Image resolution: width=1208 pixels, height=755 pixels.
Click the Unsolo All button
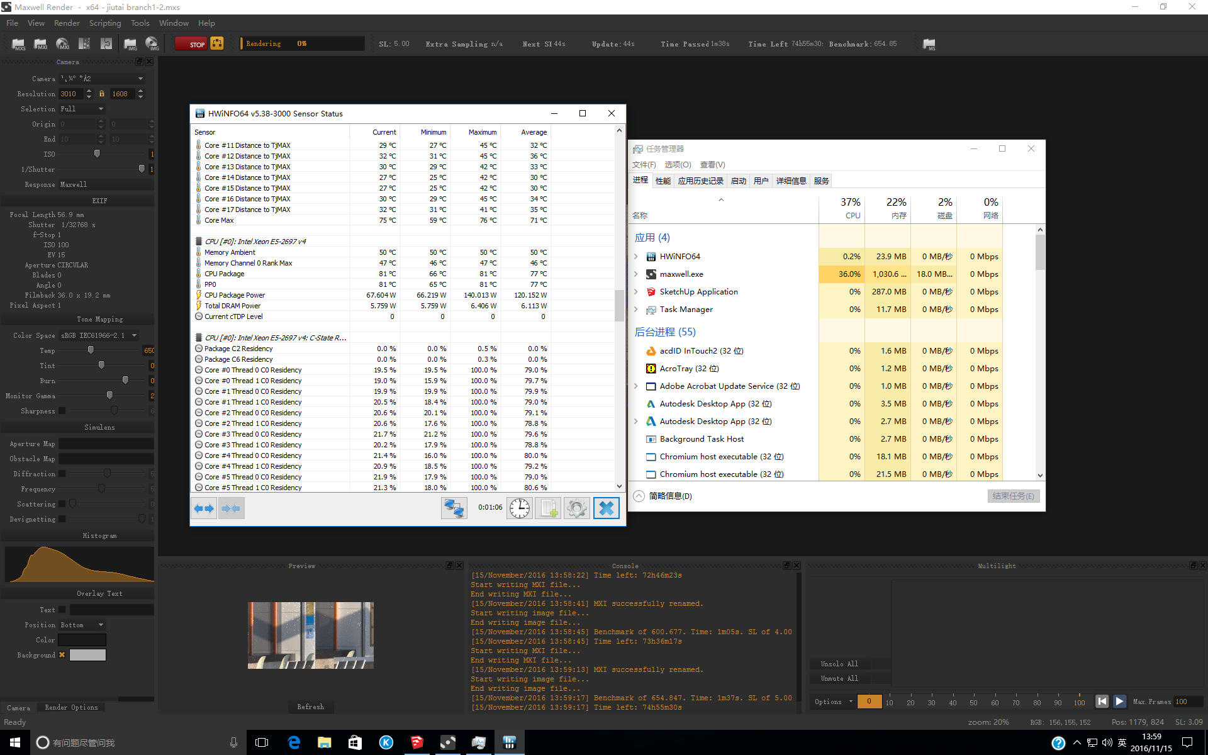coord(839,664)
